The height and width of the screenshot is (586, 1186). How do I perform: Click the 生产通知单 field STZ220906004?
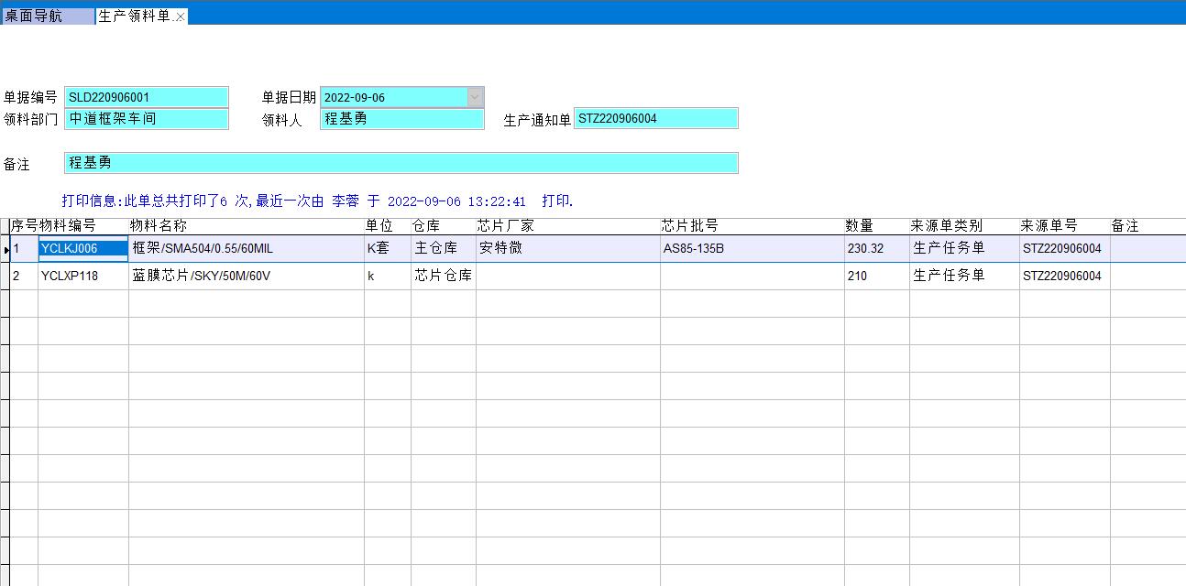655,118
